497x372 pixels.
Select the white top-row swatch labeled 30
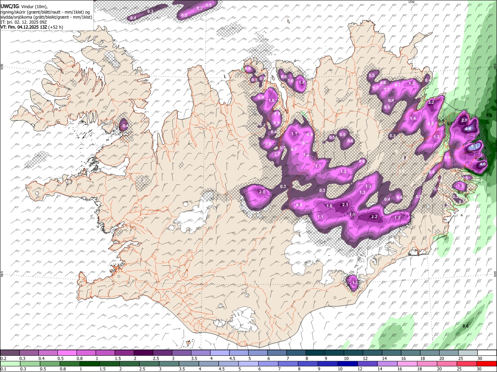(486, 353)
